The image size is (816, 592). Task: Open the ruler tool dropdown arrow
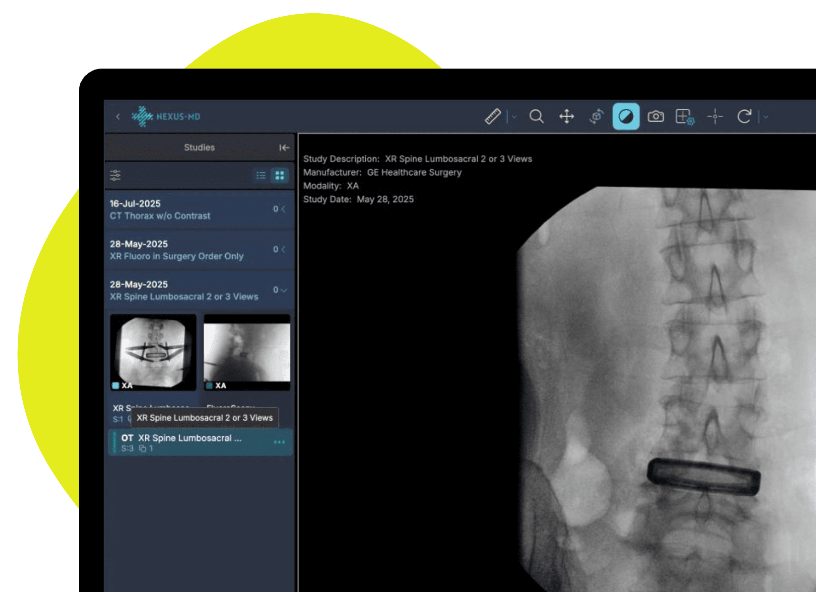click(x=514, y=116)
